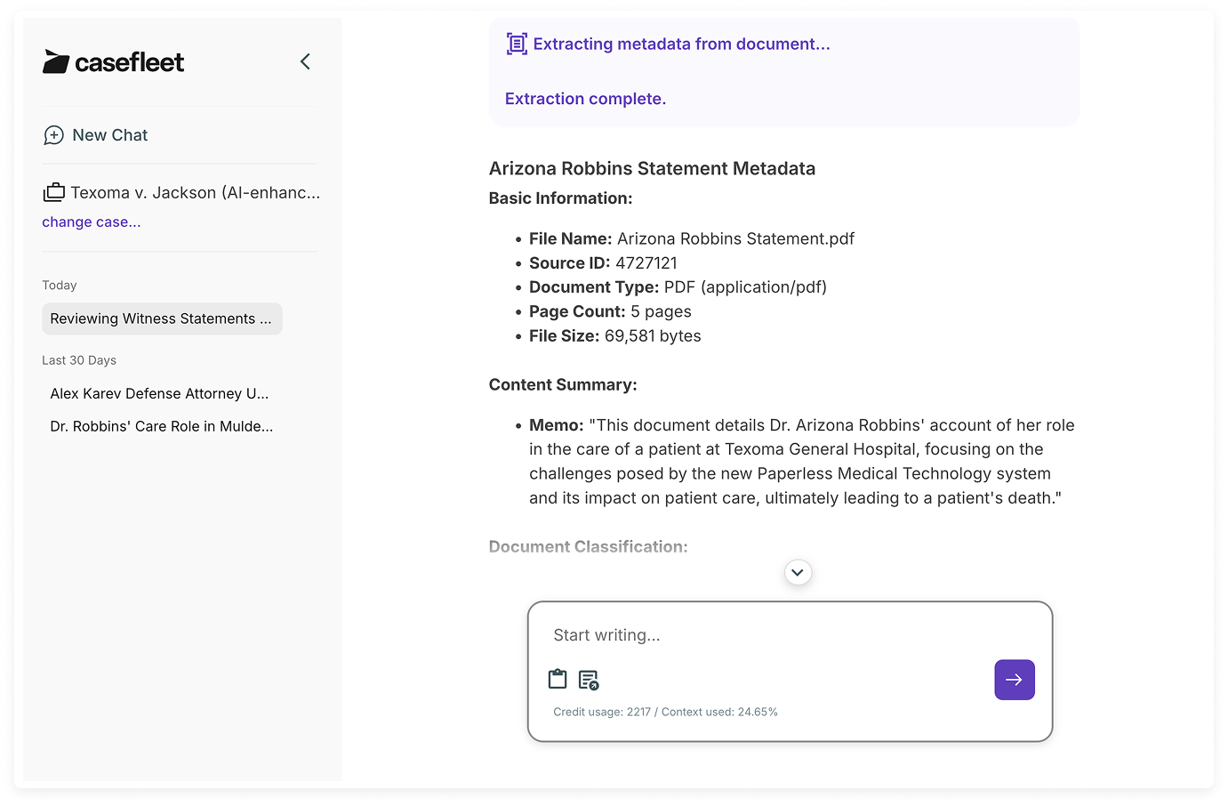Viewport: 1228px width, 806px height.
Task: Send the message with the purple arrow icon
Action: pyautogui.click(x=1014, y=679)
